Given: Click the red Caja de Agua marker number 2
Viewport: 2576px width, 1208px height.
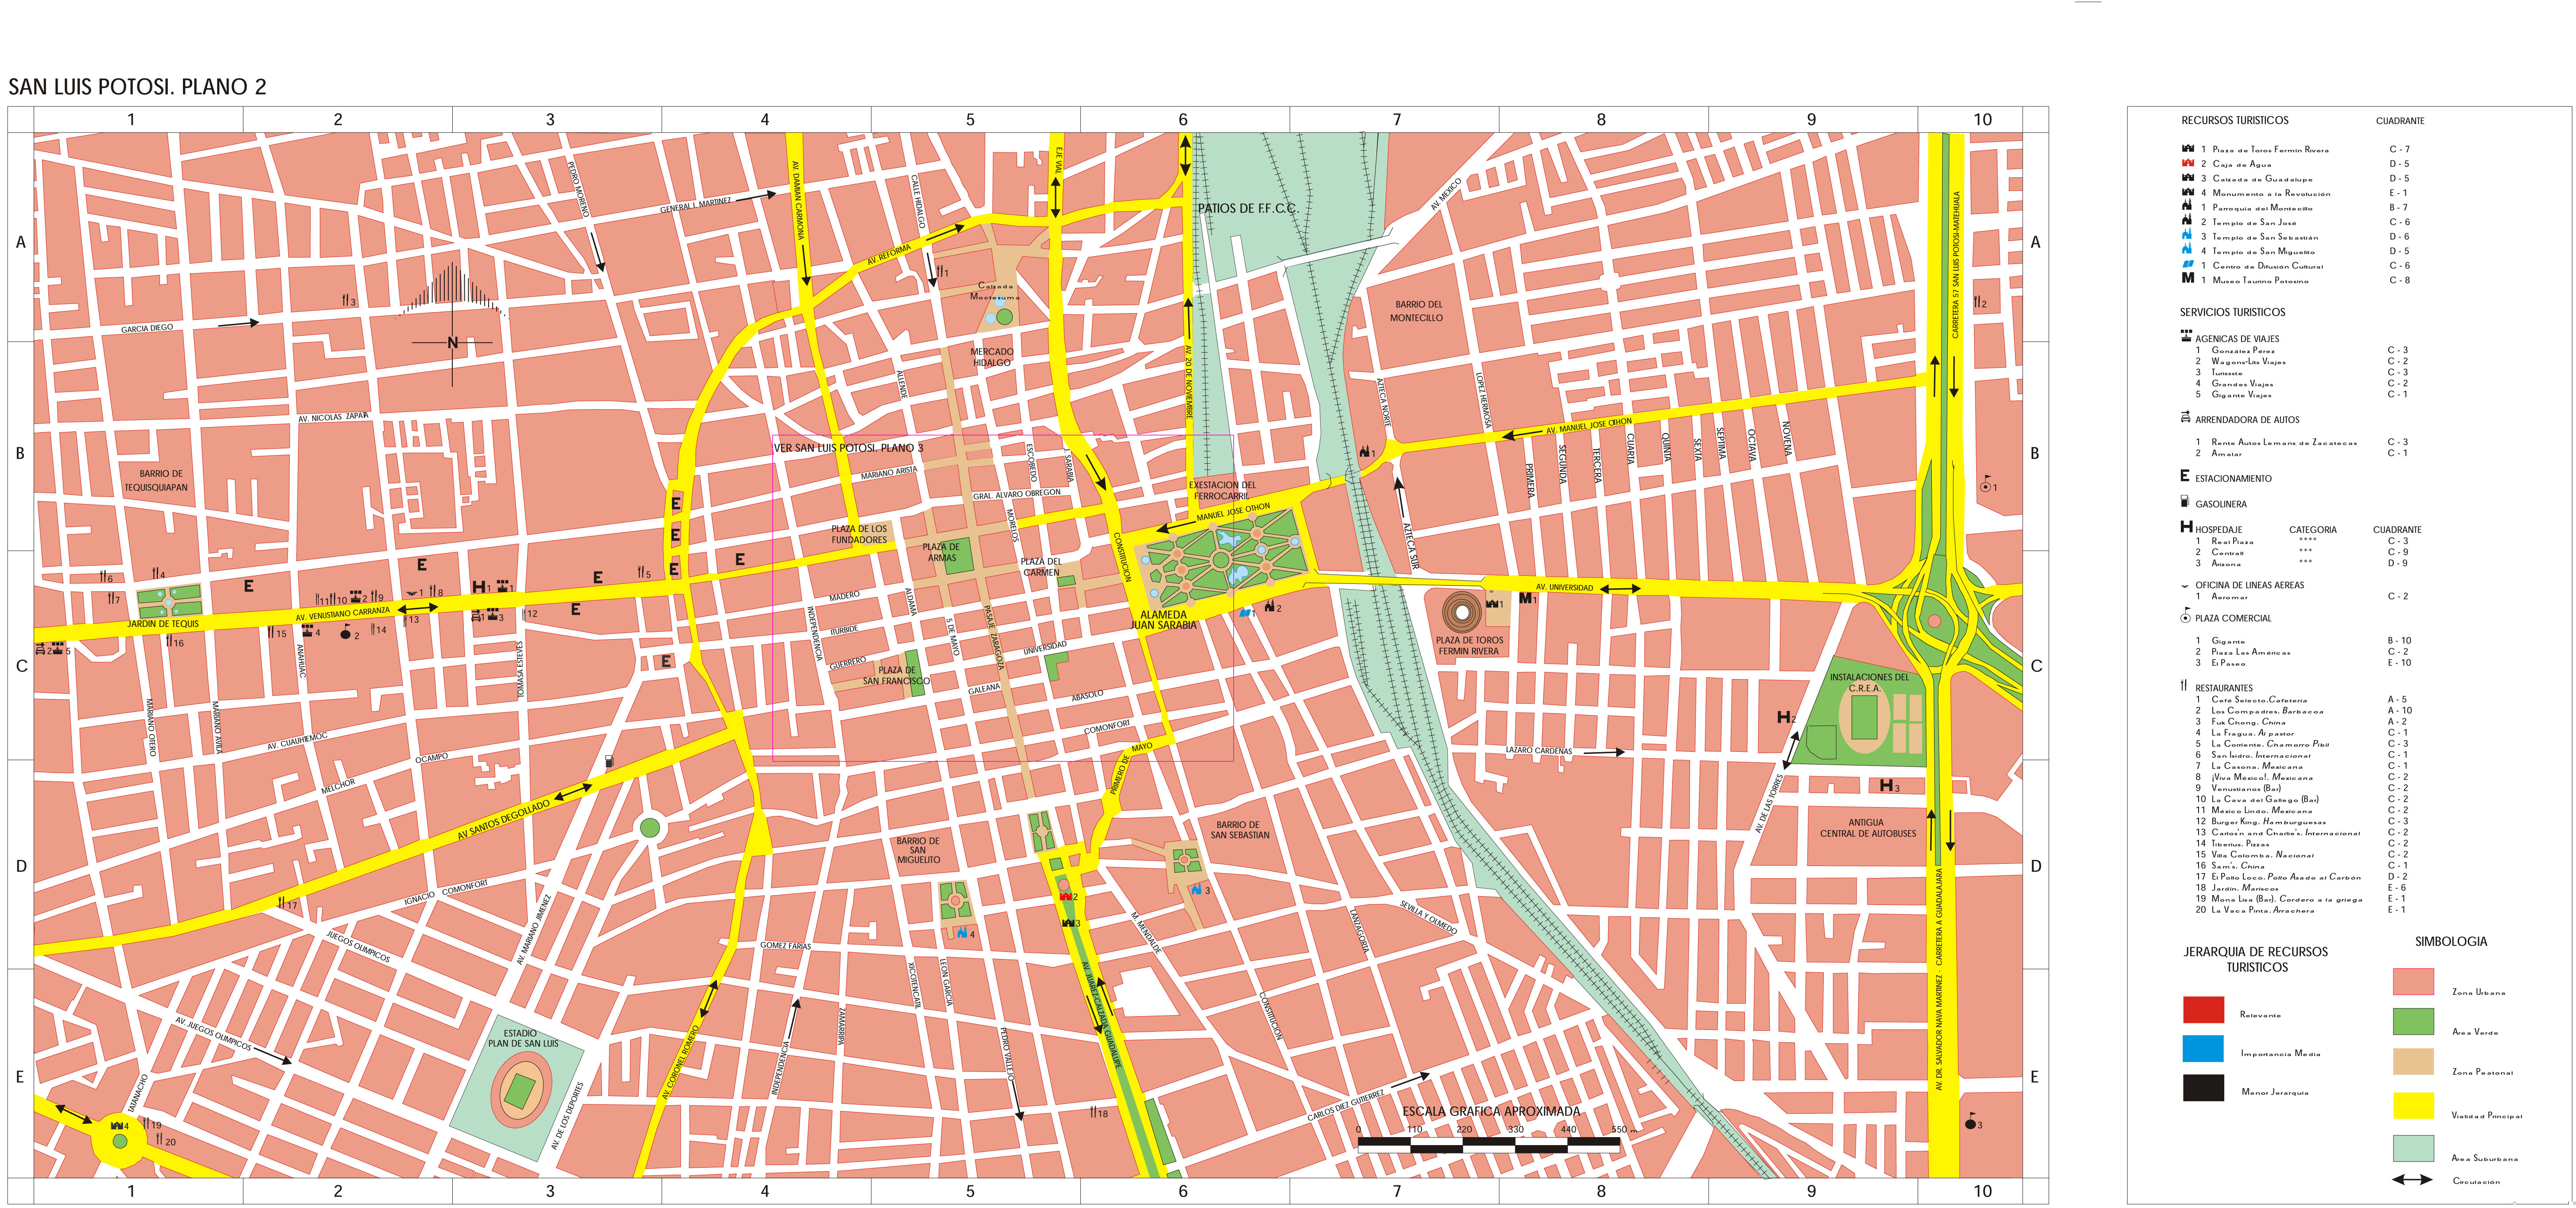Looking at the screenshot, I should click(1068, 897).
